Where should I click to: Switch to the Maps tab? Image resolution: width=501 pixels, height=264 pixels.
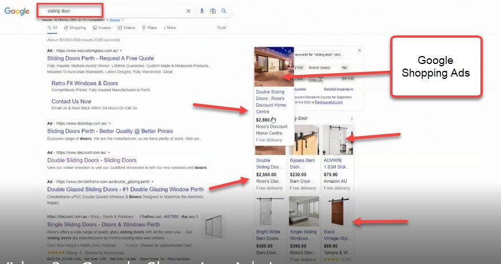tap(150, 28)
